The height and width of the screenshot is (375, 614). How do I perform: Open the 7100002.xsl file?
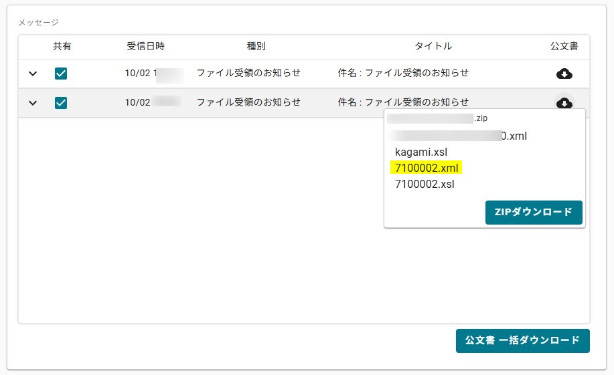pyautogui.click(x=425, y=184)
